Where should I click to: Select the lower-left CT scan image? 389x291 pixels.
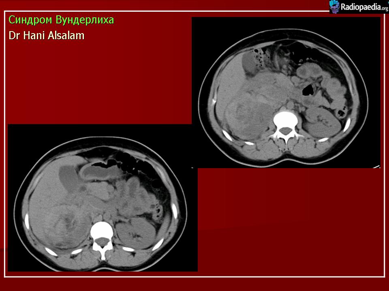[x=102, y=198]
